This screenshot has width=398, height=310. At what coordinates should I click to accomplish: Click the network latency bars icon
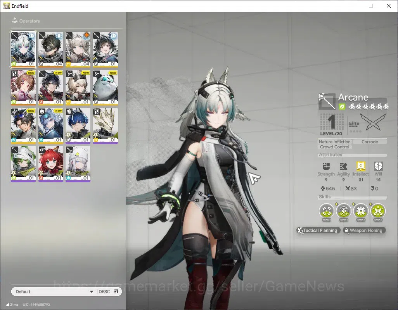click(7, 305)
